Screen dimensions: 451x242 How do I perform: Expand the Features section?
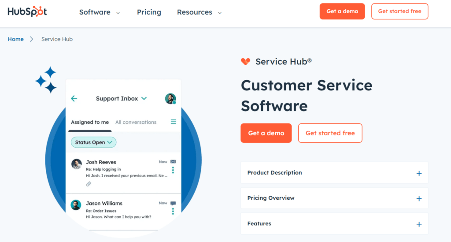(334, 223)
